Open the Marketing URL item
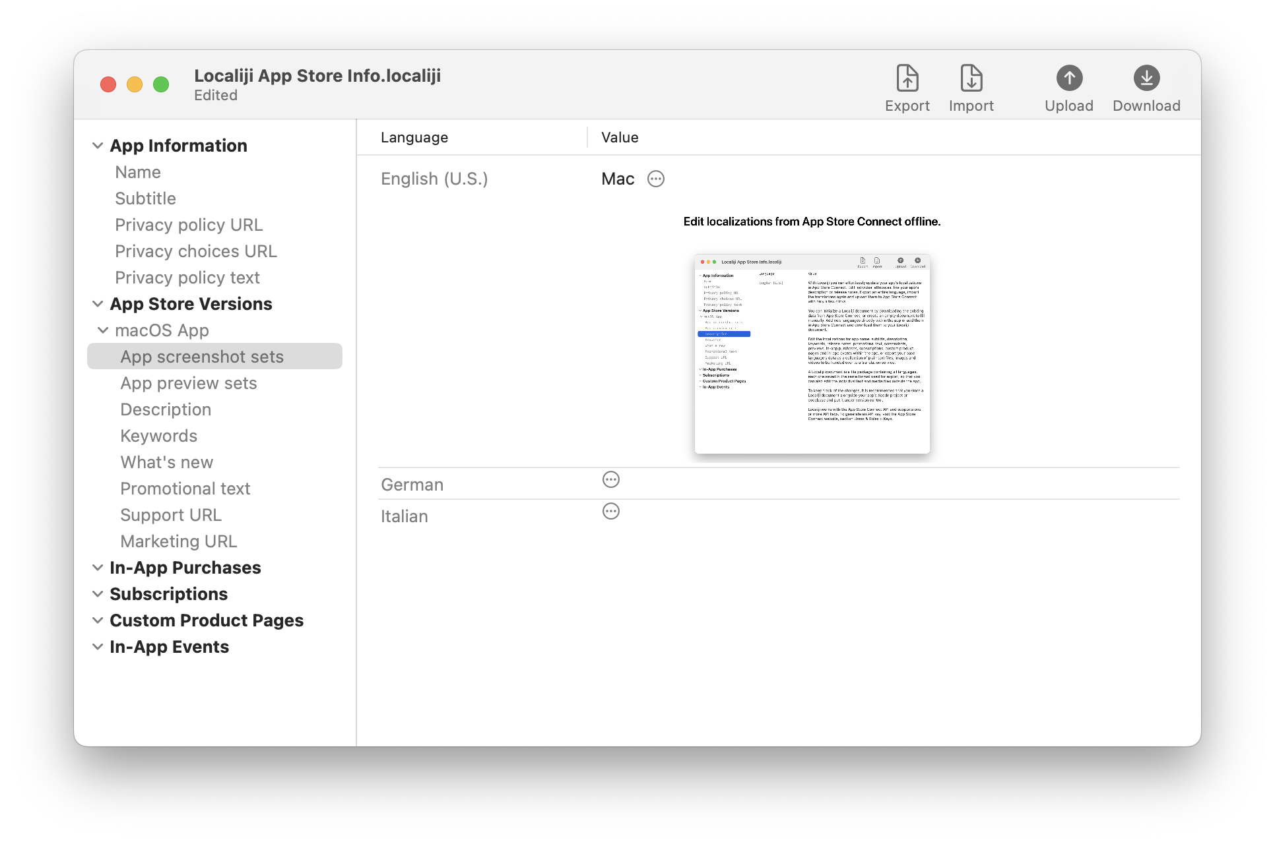This screenshot has width=1275, height=844. pos(179,541)
